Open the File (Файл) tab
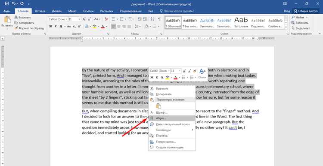 coord(7,11)
